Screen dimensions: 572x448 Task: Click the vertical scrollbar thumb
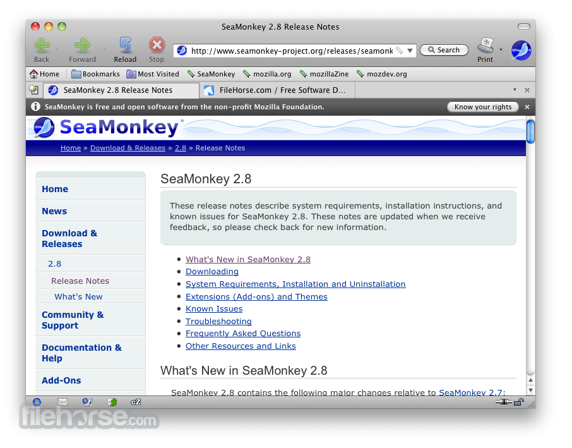[531, 131]
